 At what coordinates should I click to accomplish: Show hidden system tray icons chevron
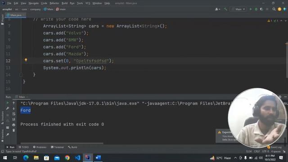click(x=235, y=158)
